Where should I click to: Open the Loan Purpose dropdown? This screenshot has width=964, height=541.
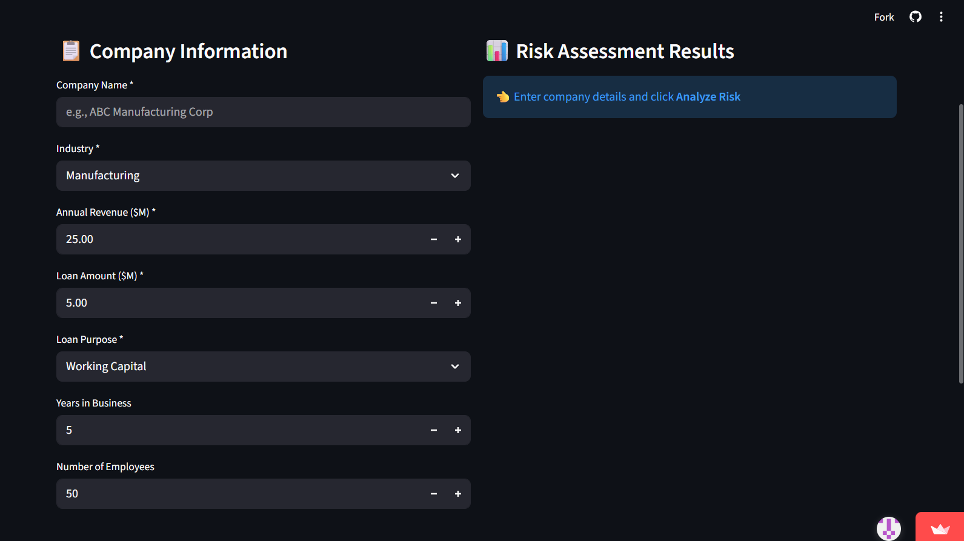[263, 367]
